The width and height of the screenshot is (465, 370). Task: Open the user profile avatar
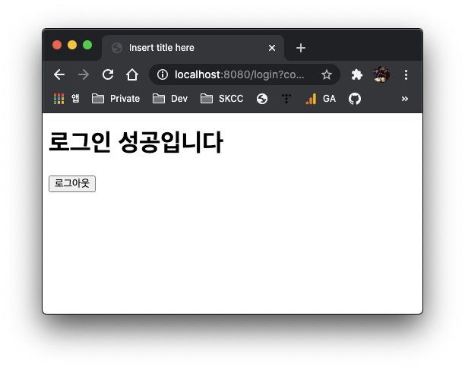tap(381, 74)
